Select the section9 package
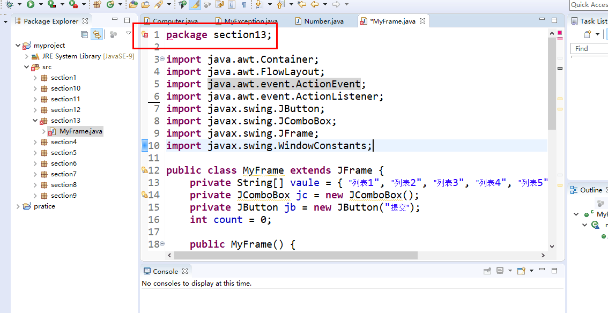The height and width of the screenshot is (313, 608). click(64, 196)
